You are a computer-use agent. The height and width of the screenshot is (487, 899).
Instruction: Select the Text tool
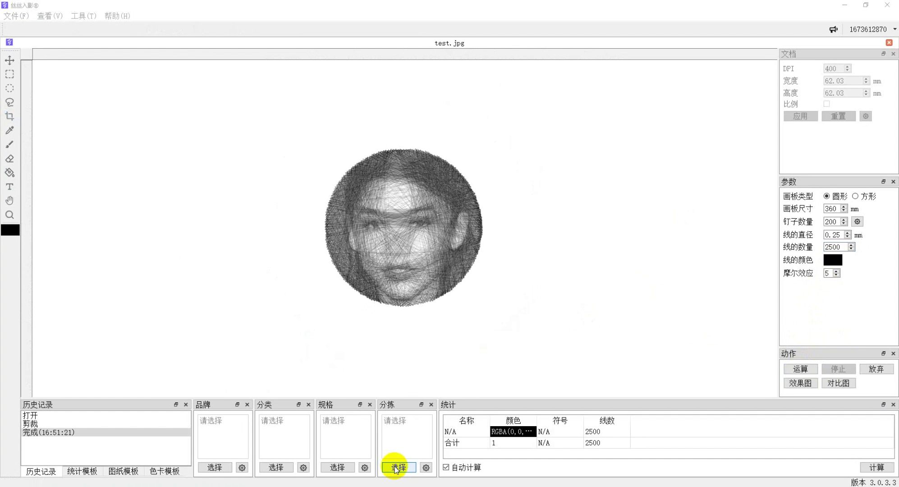point(9,187)
